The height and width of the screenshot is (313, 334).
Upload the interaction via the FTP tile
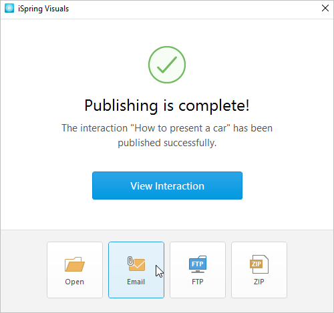pyautogui.click(x=198, y=270)
